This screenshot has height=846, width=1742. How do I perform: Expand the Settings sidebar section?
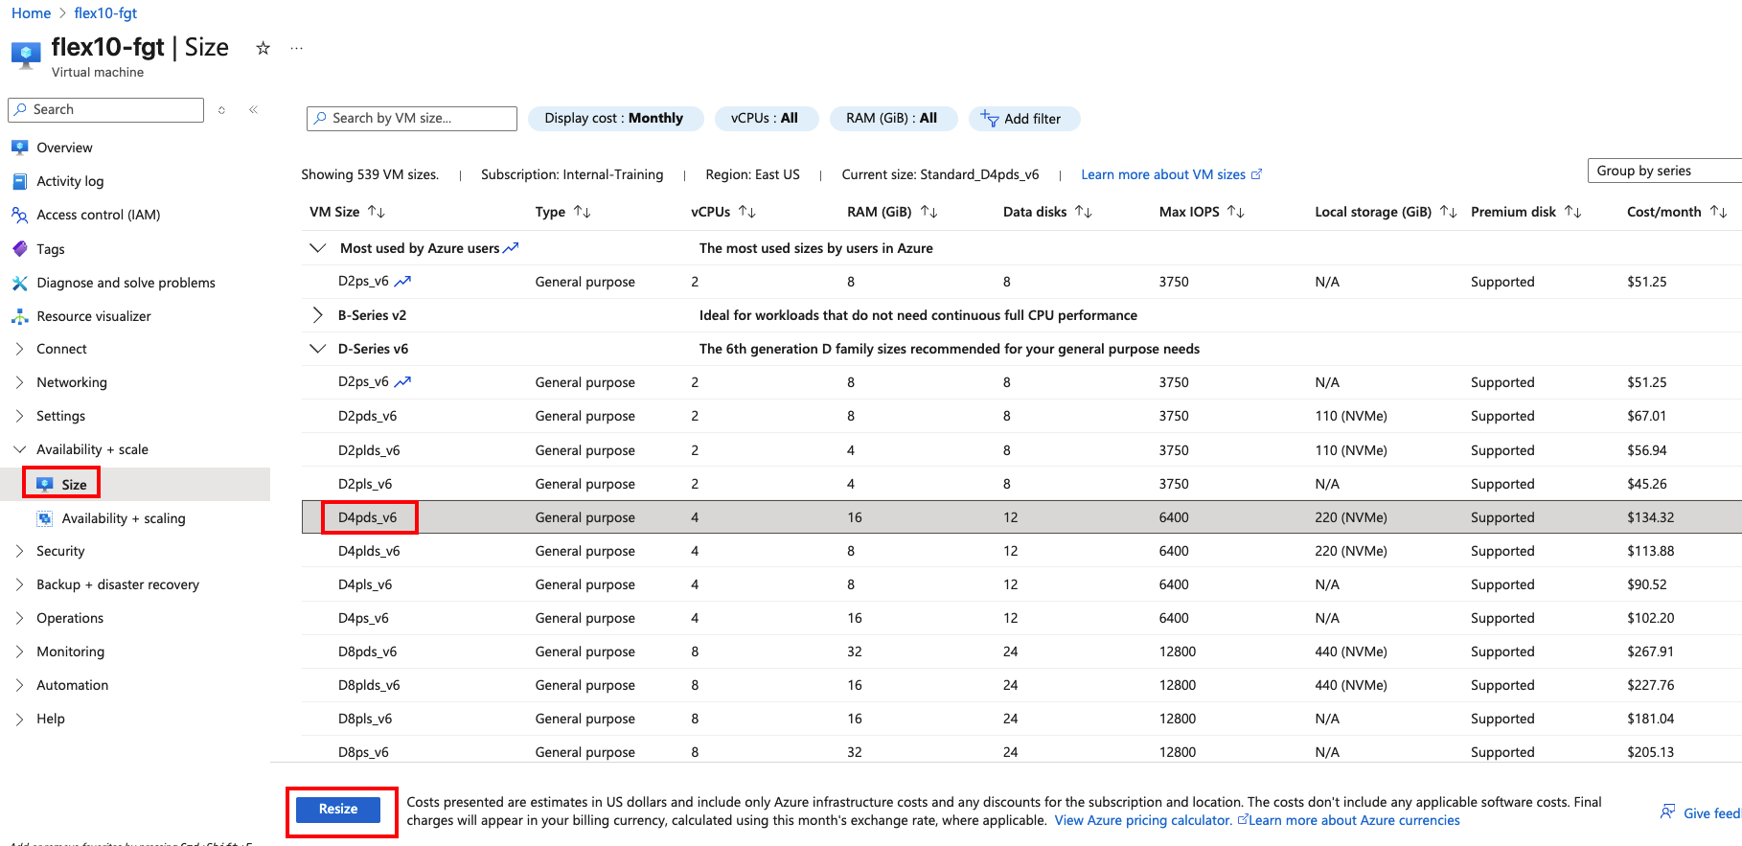20,416
